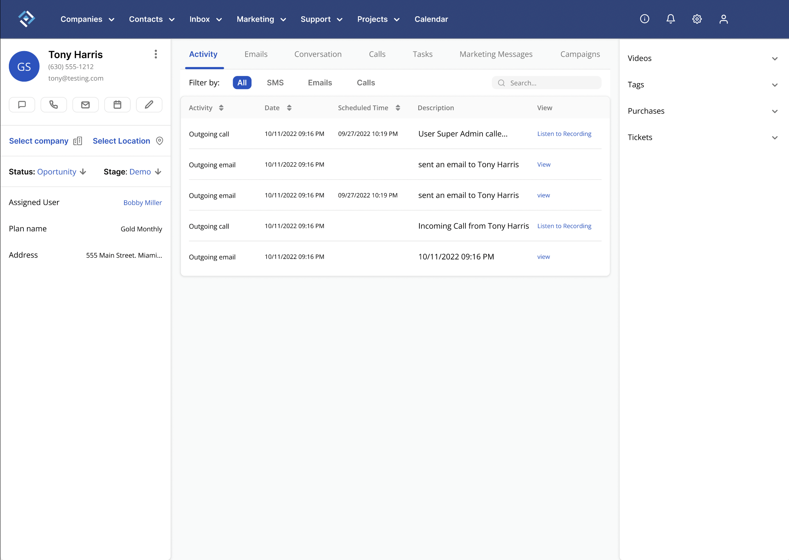Filter activity by Calls
The width and height of the screenshot is (789, 560).
click(366, 83)
